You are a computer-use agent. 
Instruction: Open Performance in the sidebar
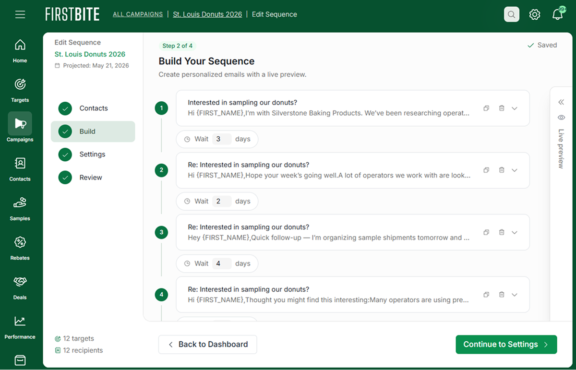[x=20, y=327]
